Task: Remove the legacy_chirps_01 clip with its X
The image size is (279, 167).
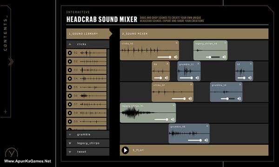Action: tap(173, 105)
